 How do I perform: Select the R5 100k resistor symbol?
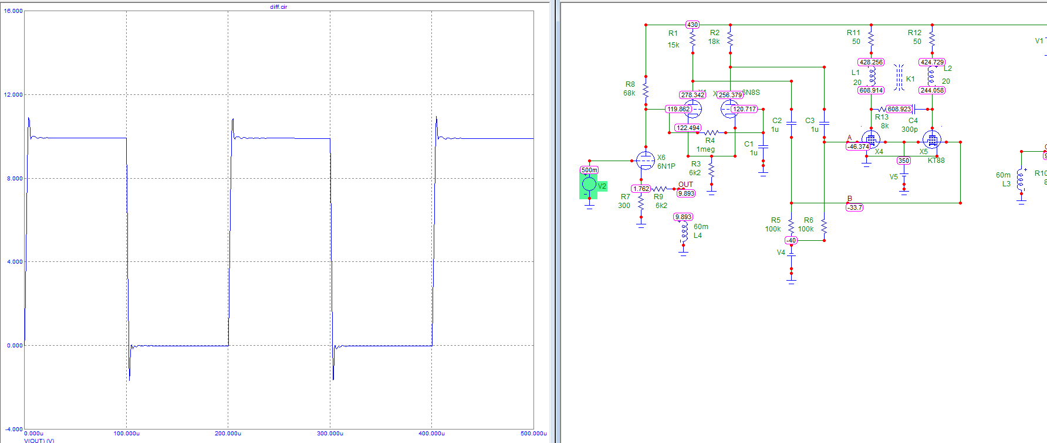point(791,226)
